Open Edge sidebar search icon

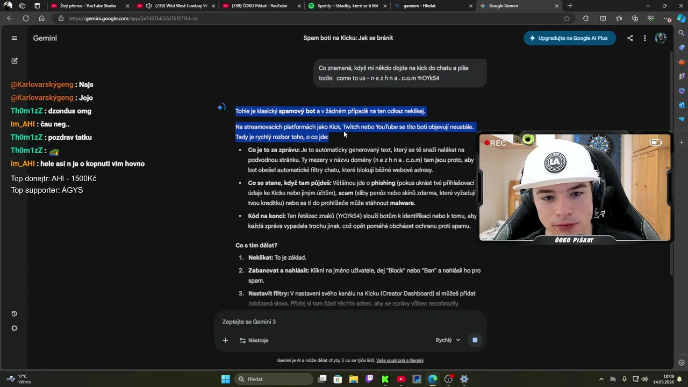(682, 33)
